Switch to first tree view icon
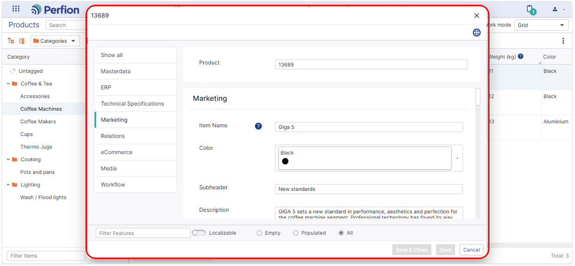 coord(11,41)
